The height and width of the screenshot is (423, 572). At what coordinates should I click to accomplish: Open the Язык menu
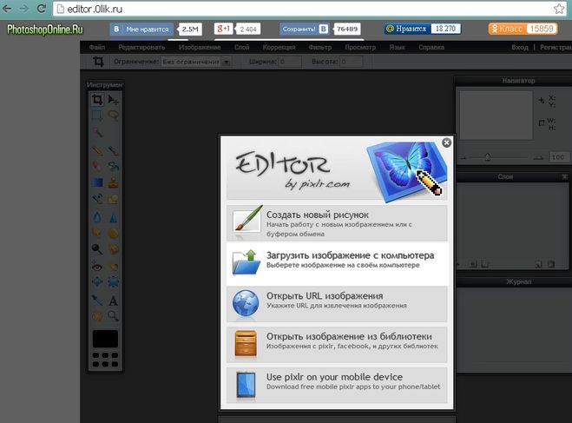click(397, 47)
